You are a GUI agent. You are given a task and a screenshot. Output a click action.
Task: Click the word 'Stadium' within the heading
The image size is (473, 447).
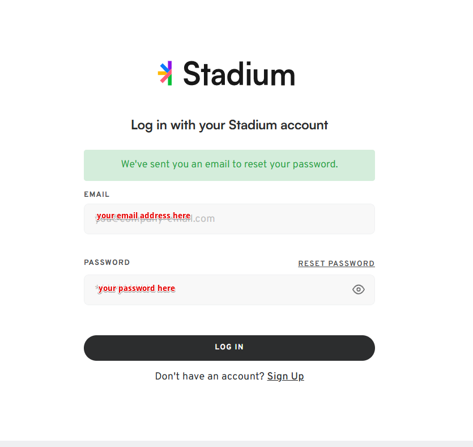pyautogui.click(x=253, y=125)
